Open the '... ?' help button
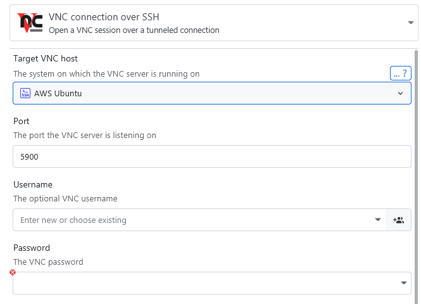Image resolution: width=421 pixels, height=304 pixels. coord(401,73)
